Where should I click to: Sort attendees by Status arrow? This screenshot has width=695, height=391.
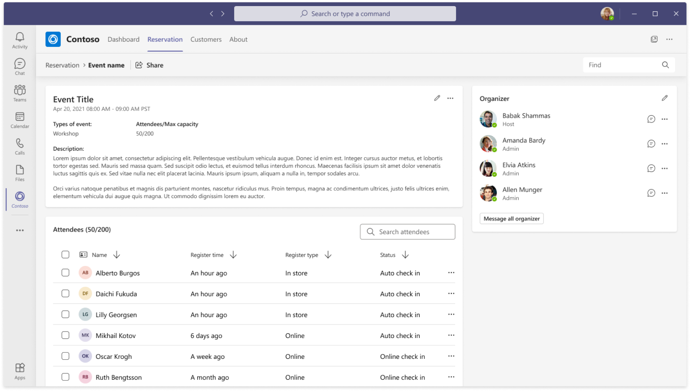point(405,255)
